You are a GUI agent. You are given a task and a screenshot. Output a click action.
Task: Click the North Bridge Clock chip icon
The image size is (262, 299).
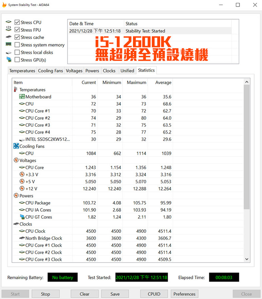tap(22, 238)
